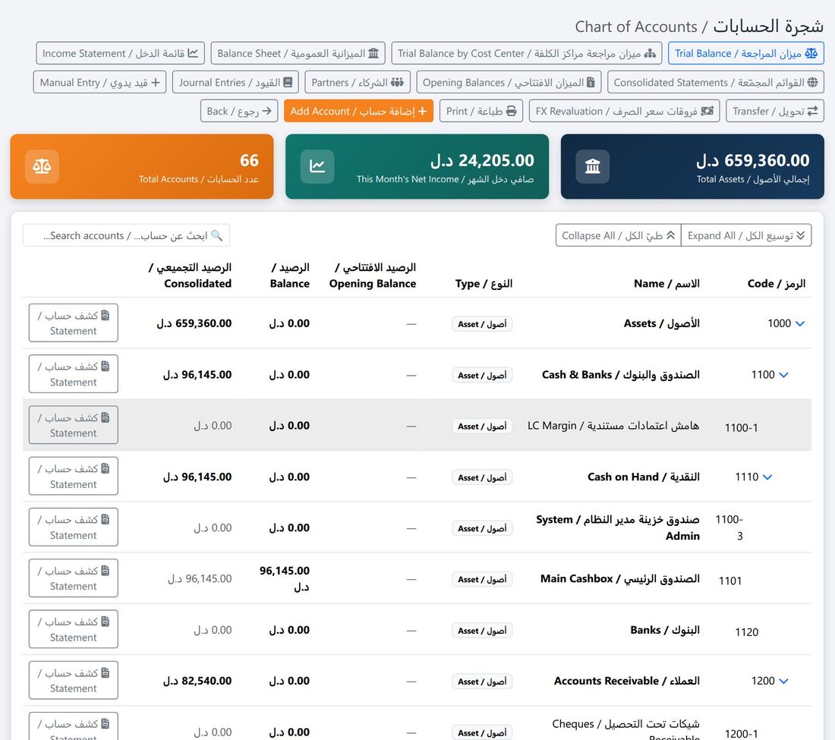835x740 pixels.
Task: Focus the Search accounts field
Action: [126, 235]
